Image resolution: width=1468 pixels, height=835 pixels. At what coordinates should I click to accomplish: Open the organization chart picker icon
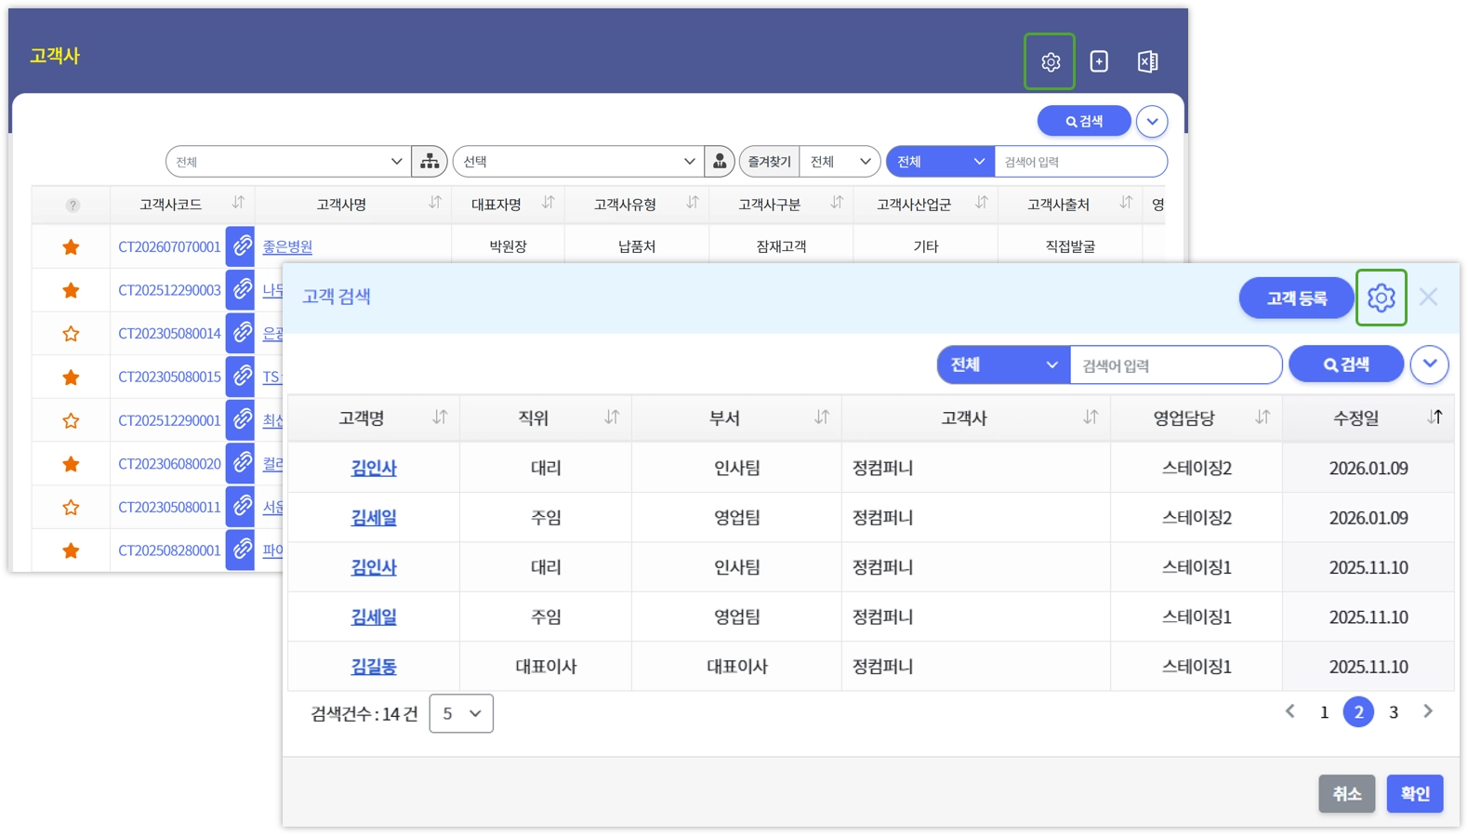click(x=430, y=161)
